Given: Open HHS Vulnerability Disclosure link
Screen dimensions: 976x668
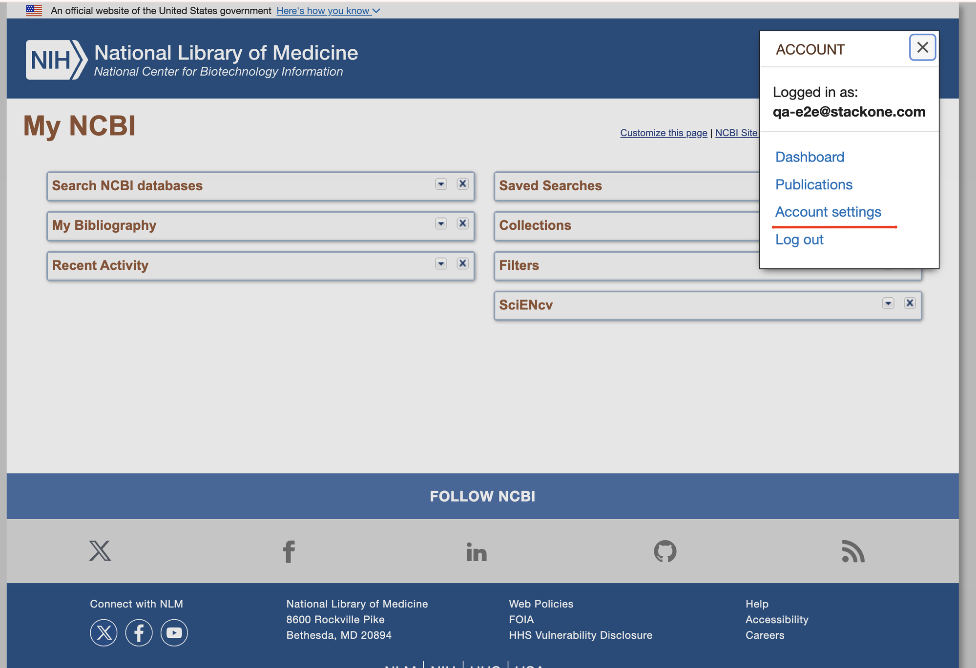Looking at the screenshot, I should point(581,635).
